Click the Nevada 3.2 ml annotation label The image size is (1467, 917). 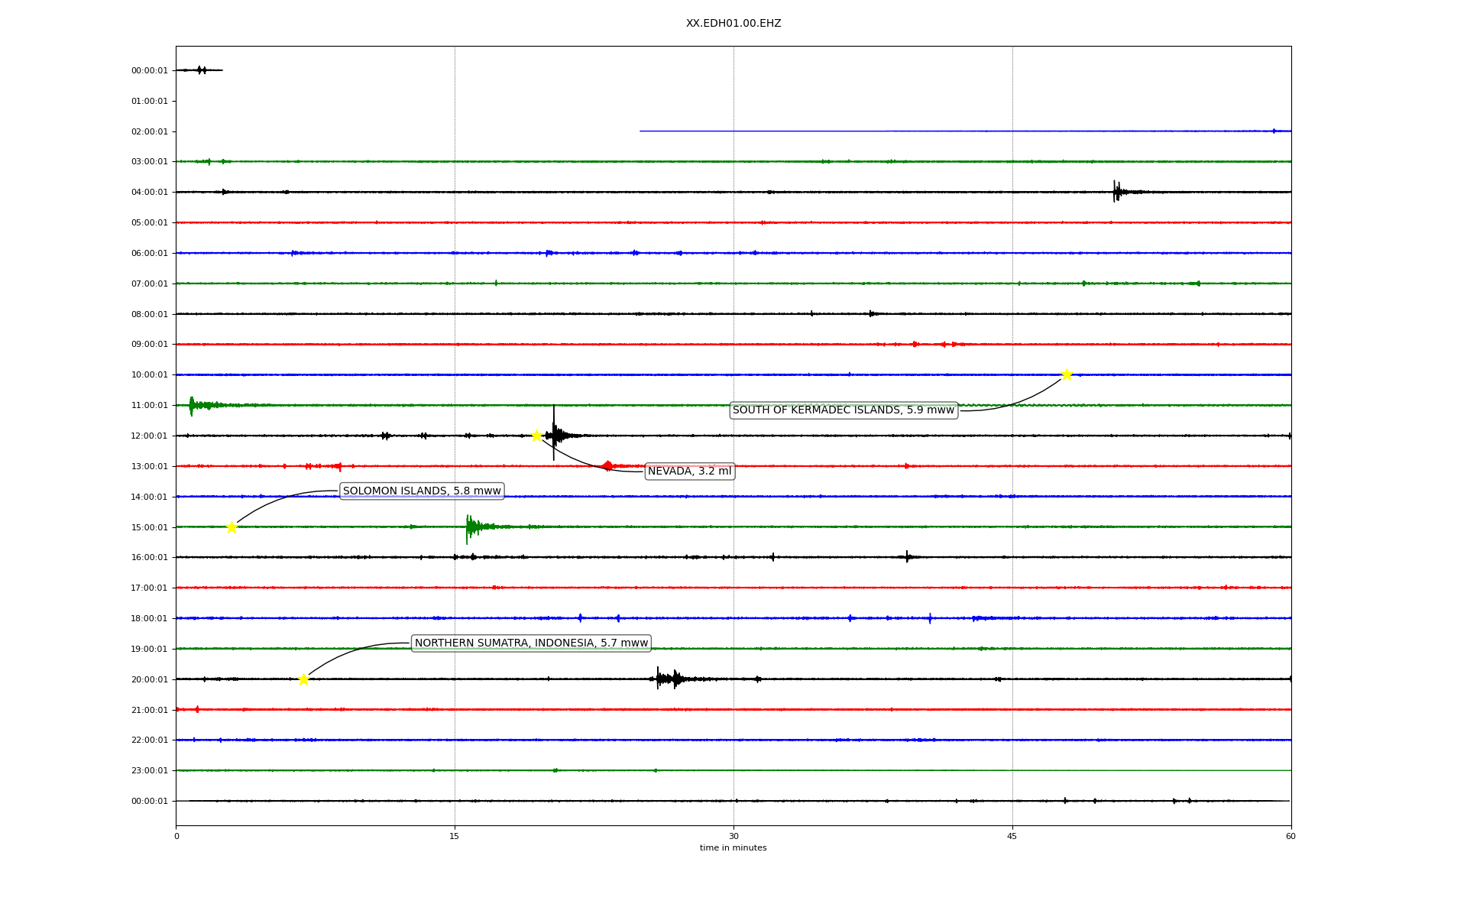(x=689, y=471)
